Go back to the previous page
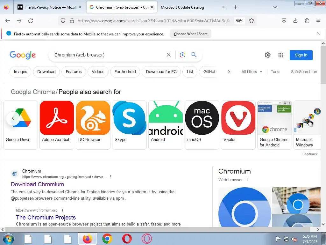This screenshot has height=245, width=326. [x=8, y=21]
